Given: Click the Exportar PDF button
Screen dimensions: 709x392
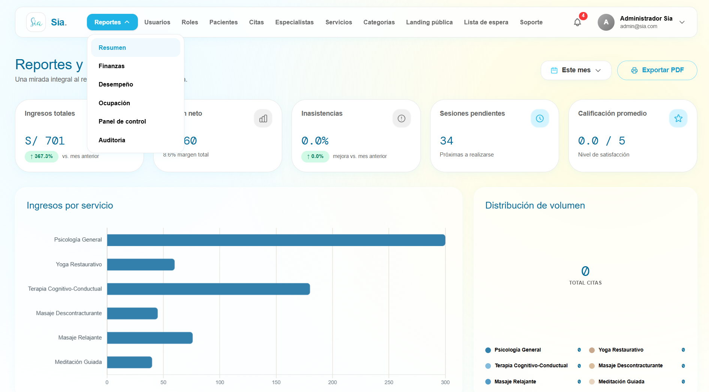Looking at the screenshot, I should 657,70.
